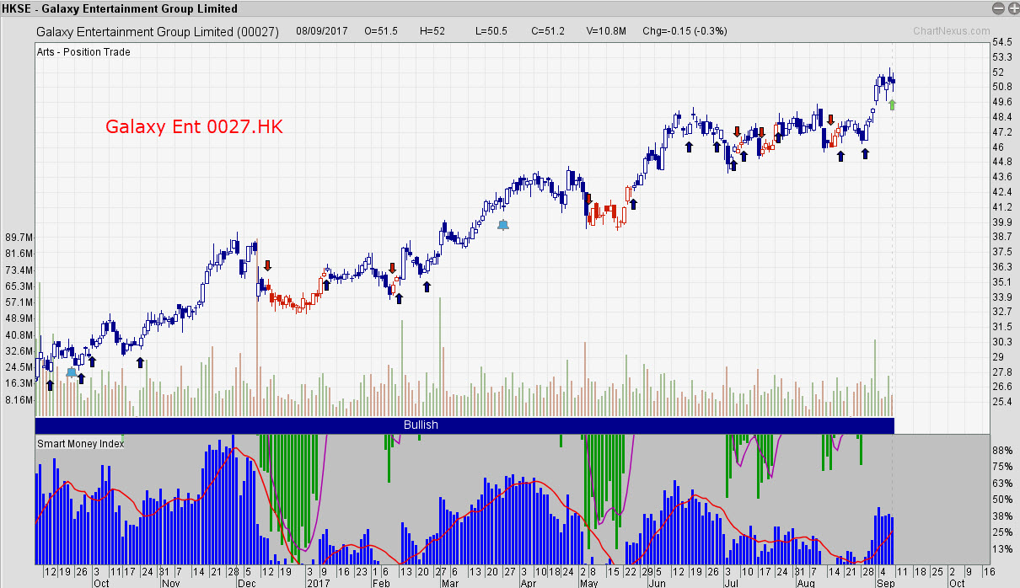Click the 'Arts - Position Trade' indicator label

point(83,51)
